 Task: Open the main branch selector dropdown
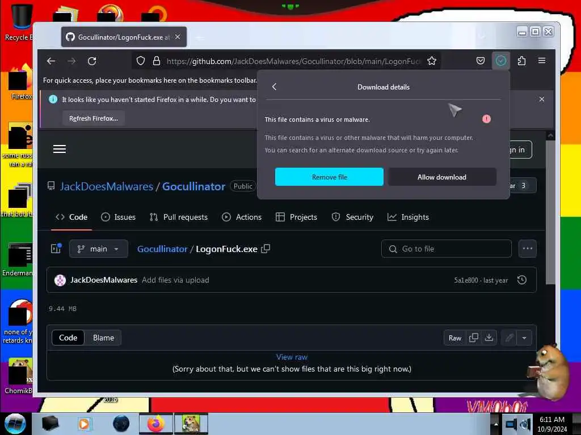[x=99, y=249]
